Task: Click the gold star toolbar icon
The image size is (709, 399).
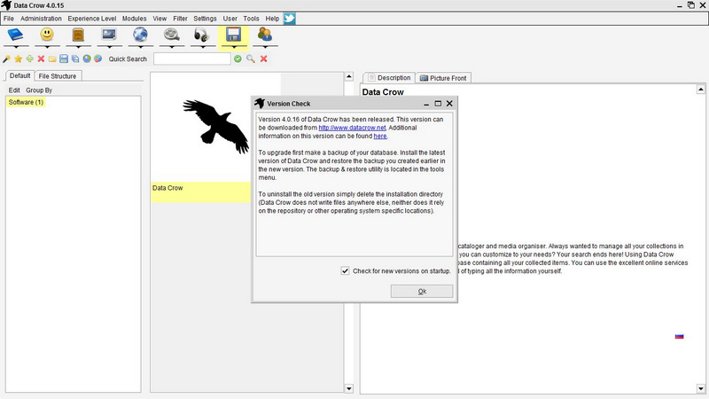Action: tap(18, 59)
